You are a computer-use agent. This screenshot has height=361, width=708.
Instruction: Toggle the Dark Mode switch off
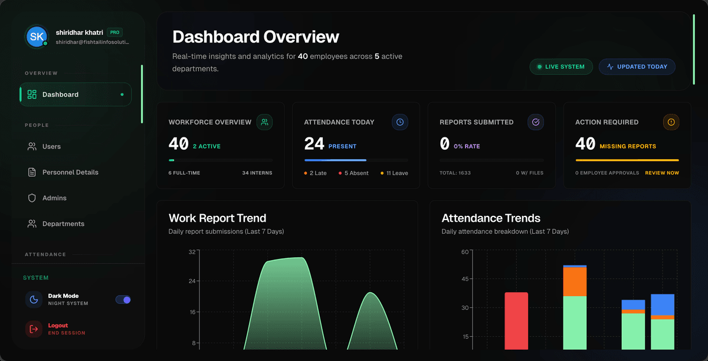pos(123,300)
